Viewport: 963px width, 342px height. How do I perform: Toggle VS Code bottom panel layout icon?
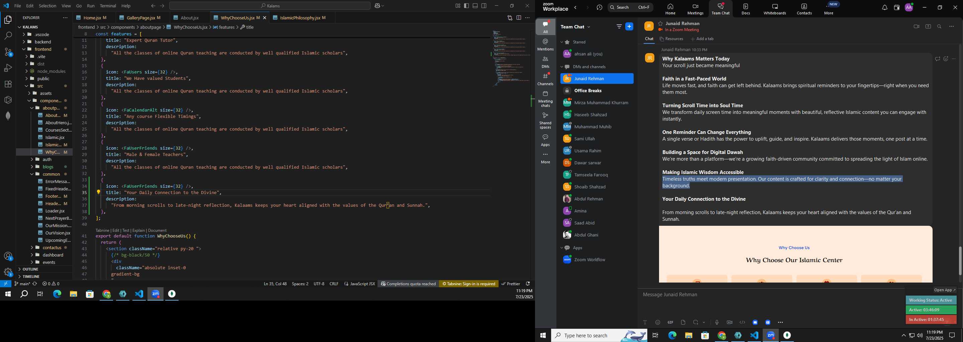(475, 6)
